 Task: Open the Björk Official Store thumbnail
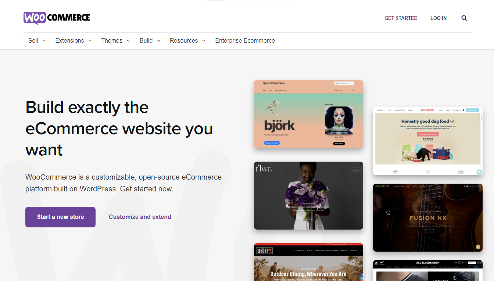(x=308, y=114)
